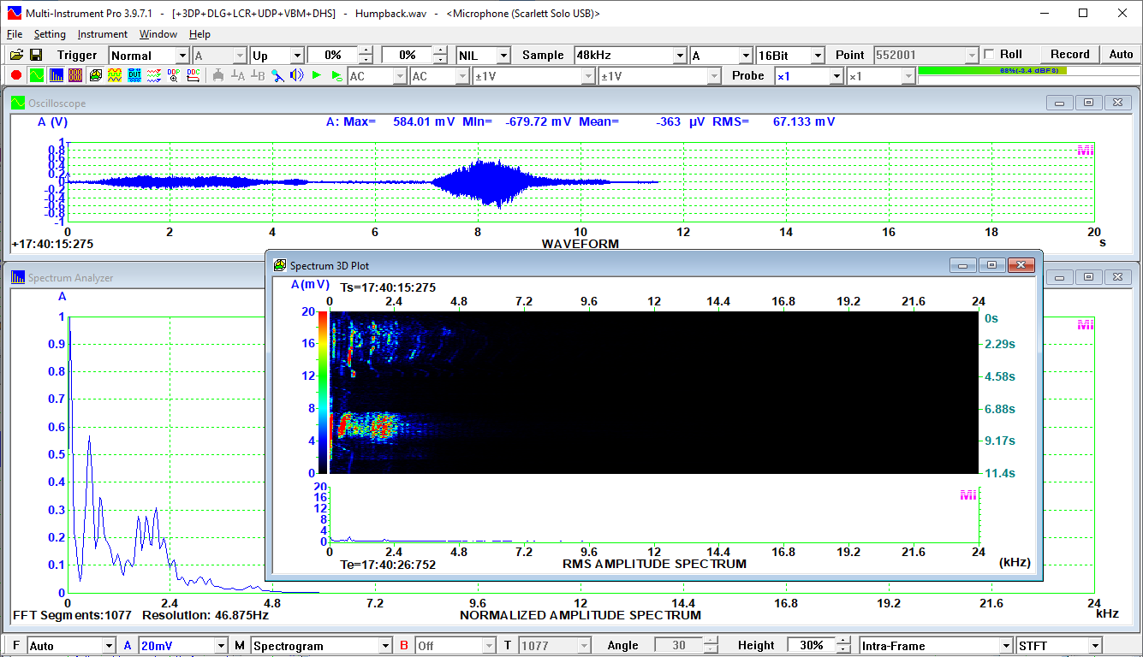Activate the Spectrum 3D Plot icon

tap(95, 75)
